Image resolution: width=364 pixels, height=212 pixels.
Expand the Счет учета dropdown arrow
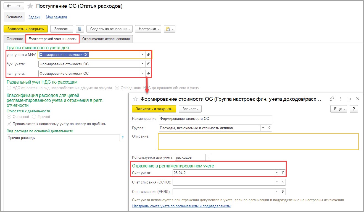point(277,173)
